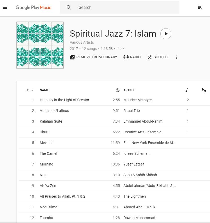Sort by track number column header
Viewport: 210px width, 223px height.
point(30,90)
